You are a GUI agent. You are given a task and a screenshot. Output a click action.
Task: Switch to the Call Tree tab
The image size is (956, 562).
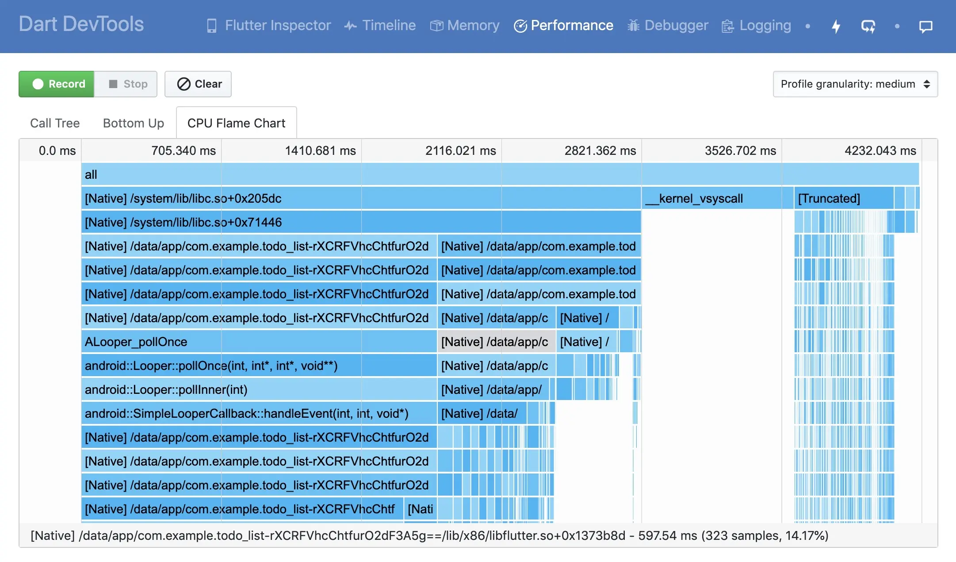pyautogui.click(x=55, y=123)
